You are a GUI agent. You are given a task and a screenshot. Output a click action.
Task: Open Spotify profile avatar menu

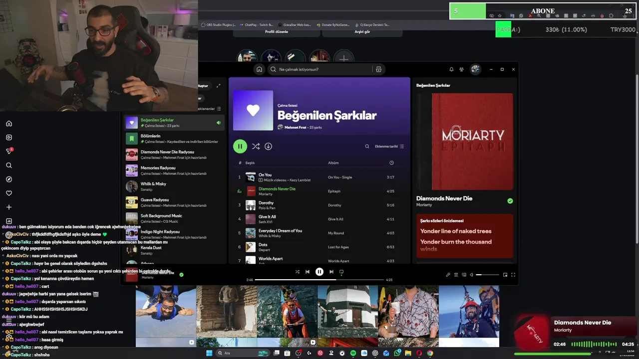coord(475,69)
